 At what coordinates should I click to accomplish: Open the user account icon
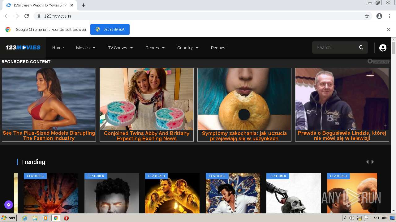(x=383, y=47)
